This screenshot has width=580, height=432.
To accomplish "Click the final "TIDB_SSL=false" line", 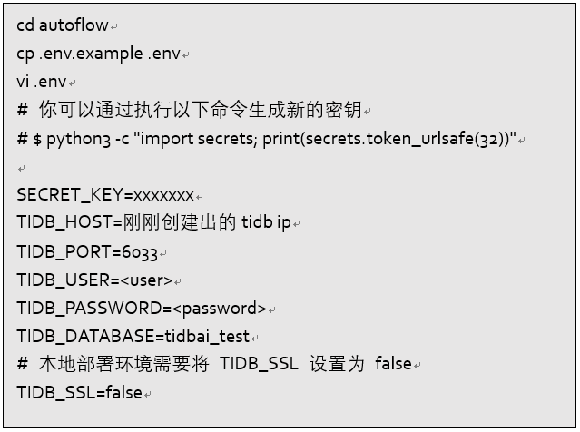I will tap(79, 393).
